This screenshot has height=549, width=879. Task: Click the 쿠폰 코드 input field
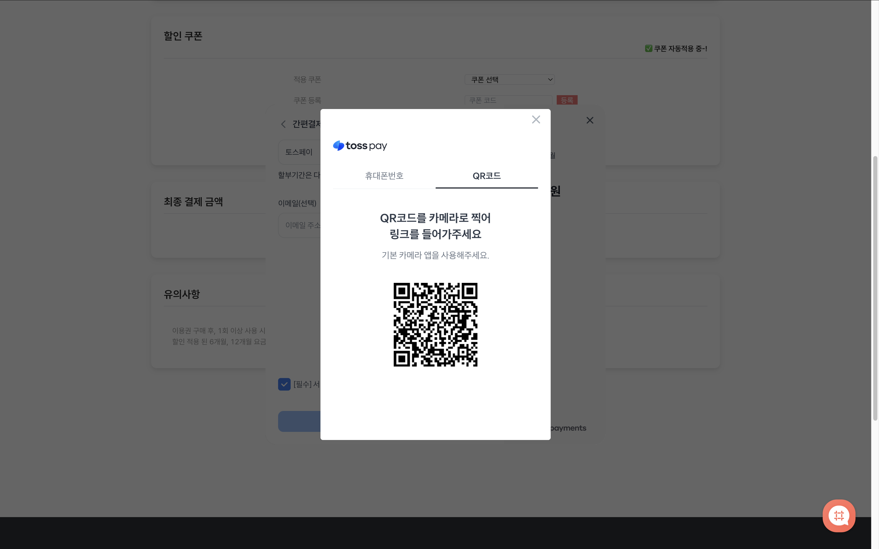508,100
